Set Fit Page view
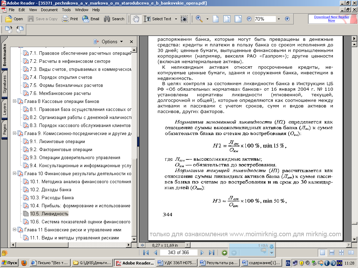The width and height of the screenshot is (358, 268). (227, 19)
